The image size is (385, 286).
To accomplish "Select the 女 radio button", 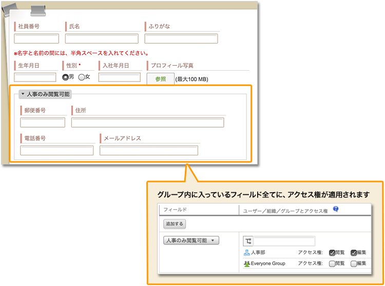I will click(x=81, y=77).
